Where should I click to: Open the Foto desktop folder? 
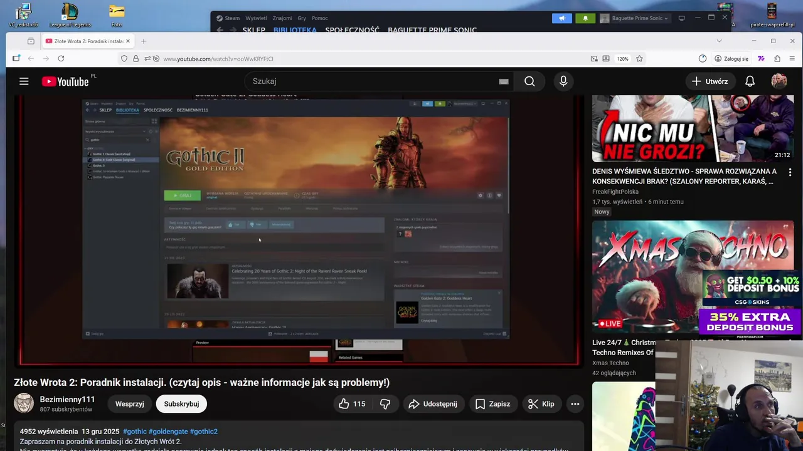pyautogui.click(x=117, y=16)
